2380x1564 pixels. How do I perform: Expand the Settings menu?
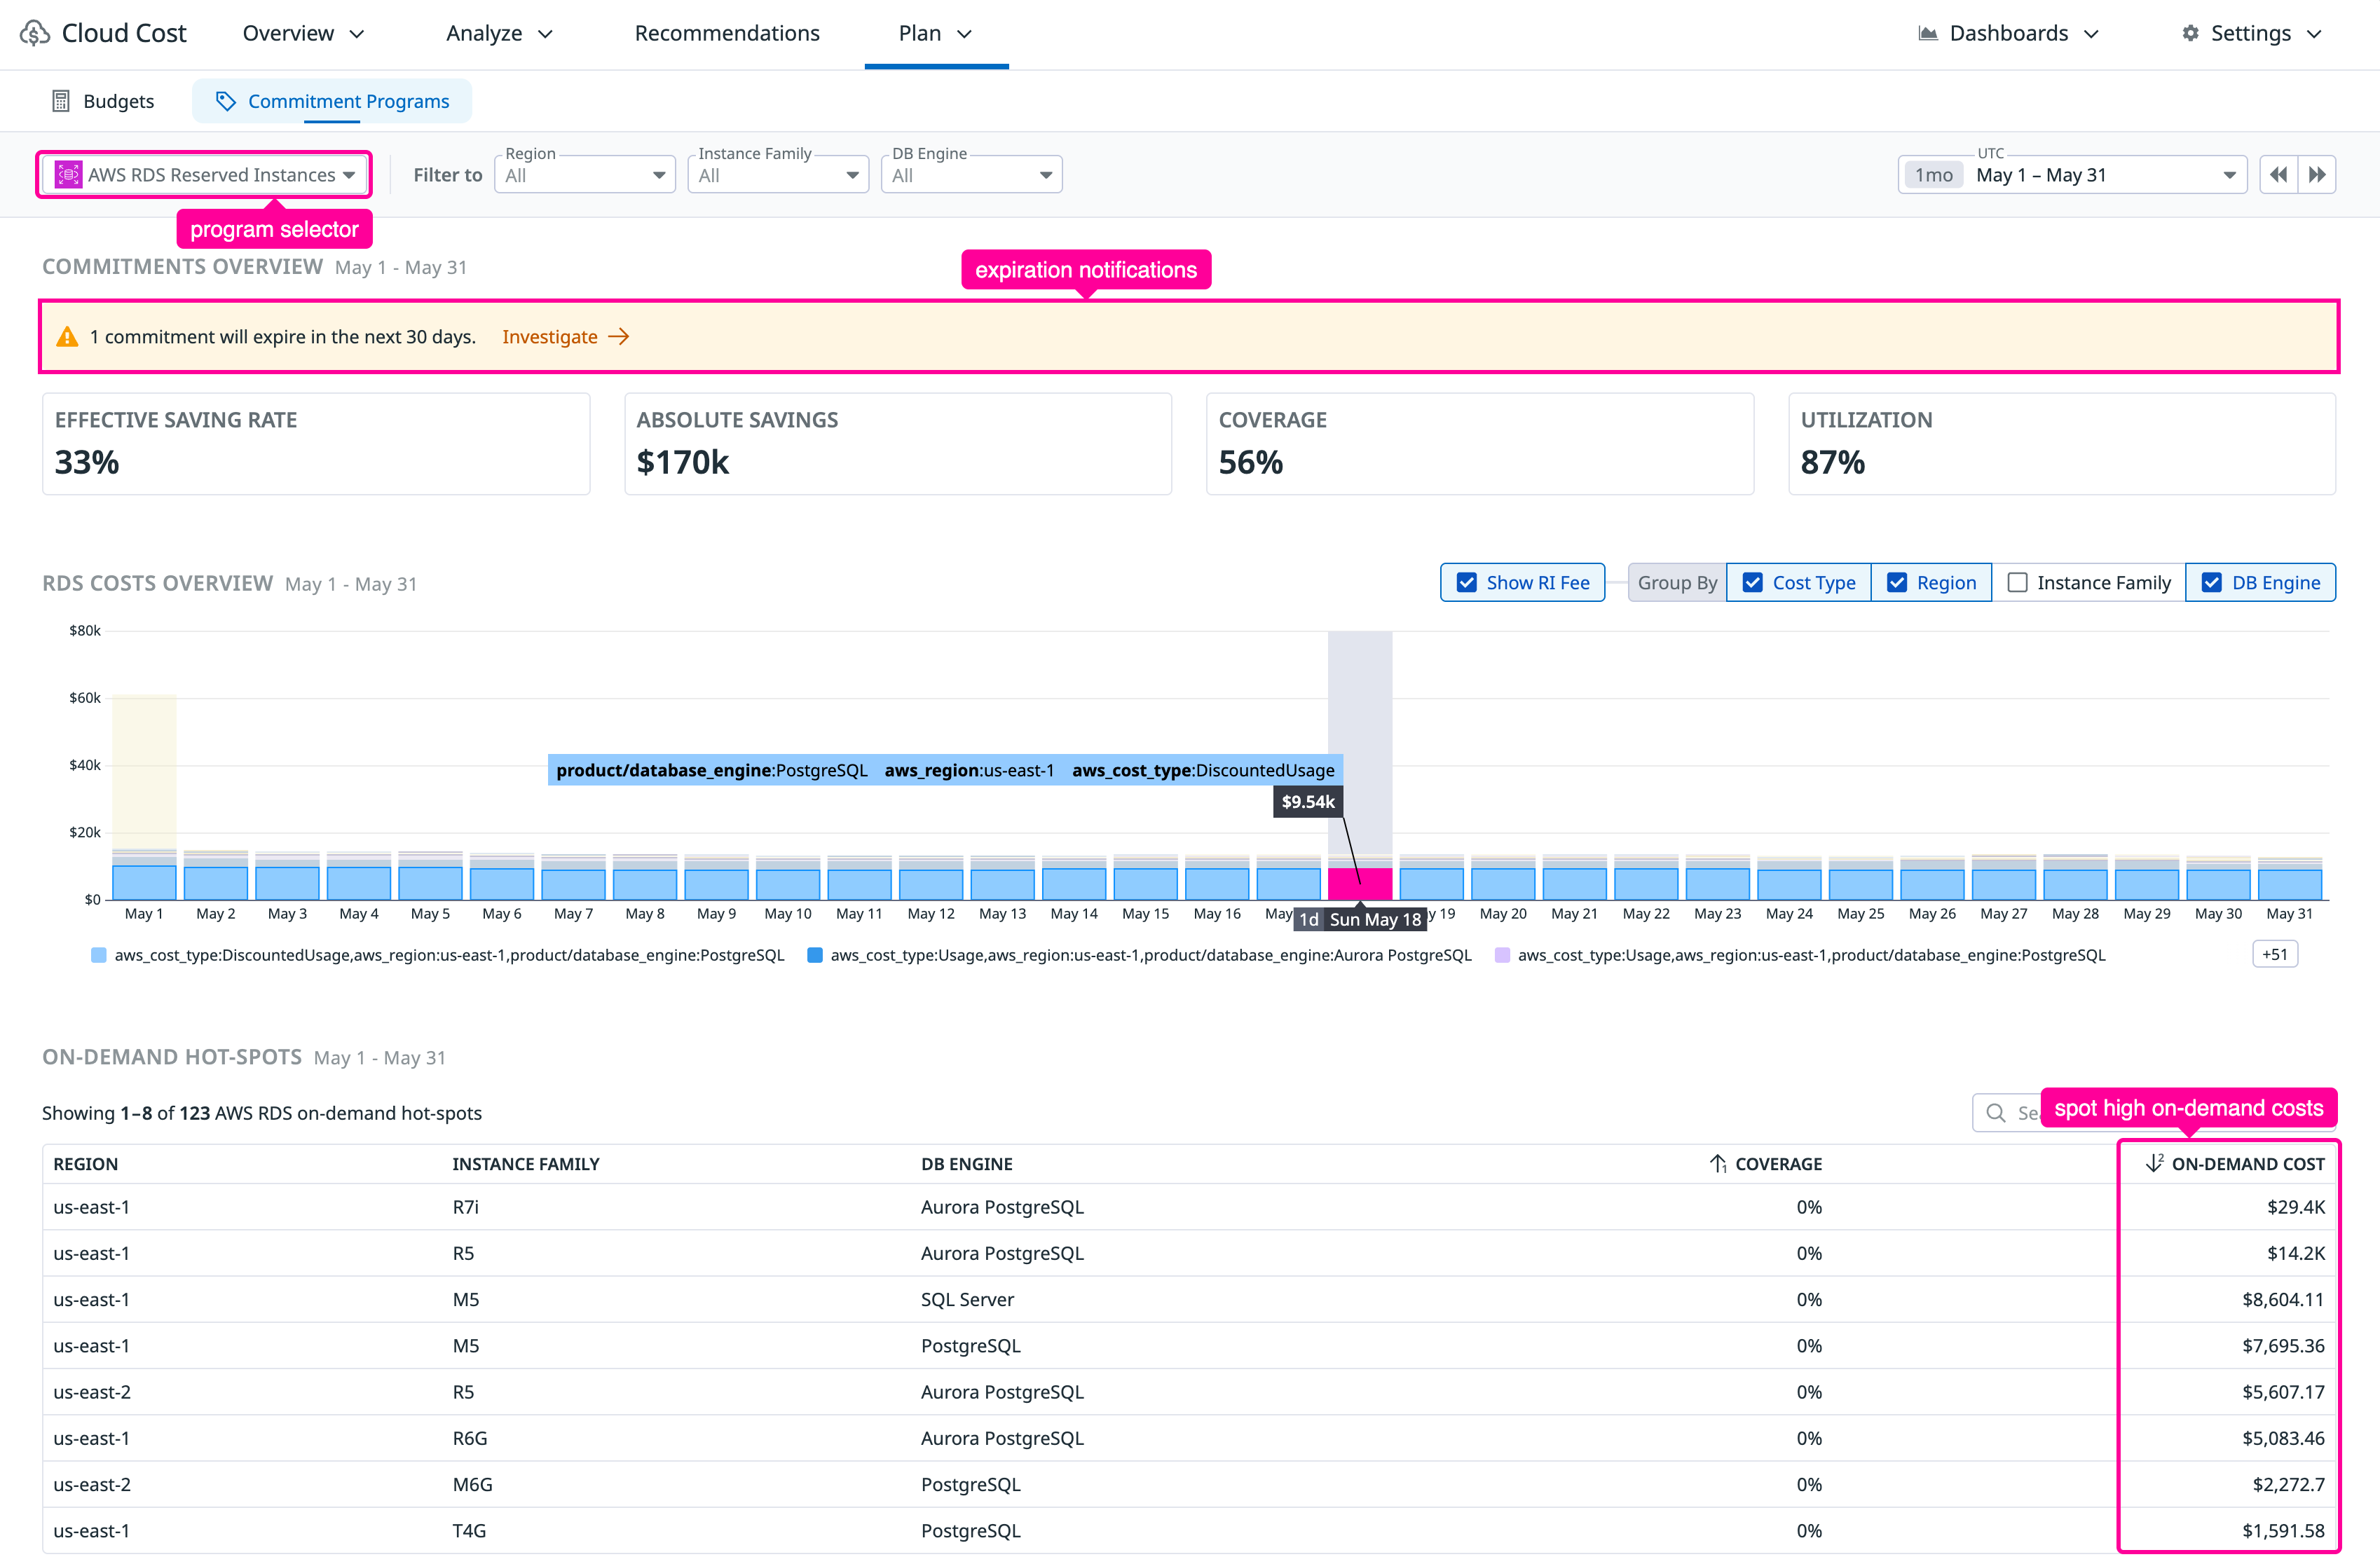coord(2251,33)
